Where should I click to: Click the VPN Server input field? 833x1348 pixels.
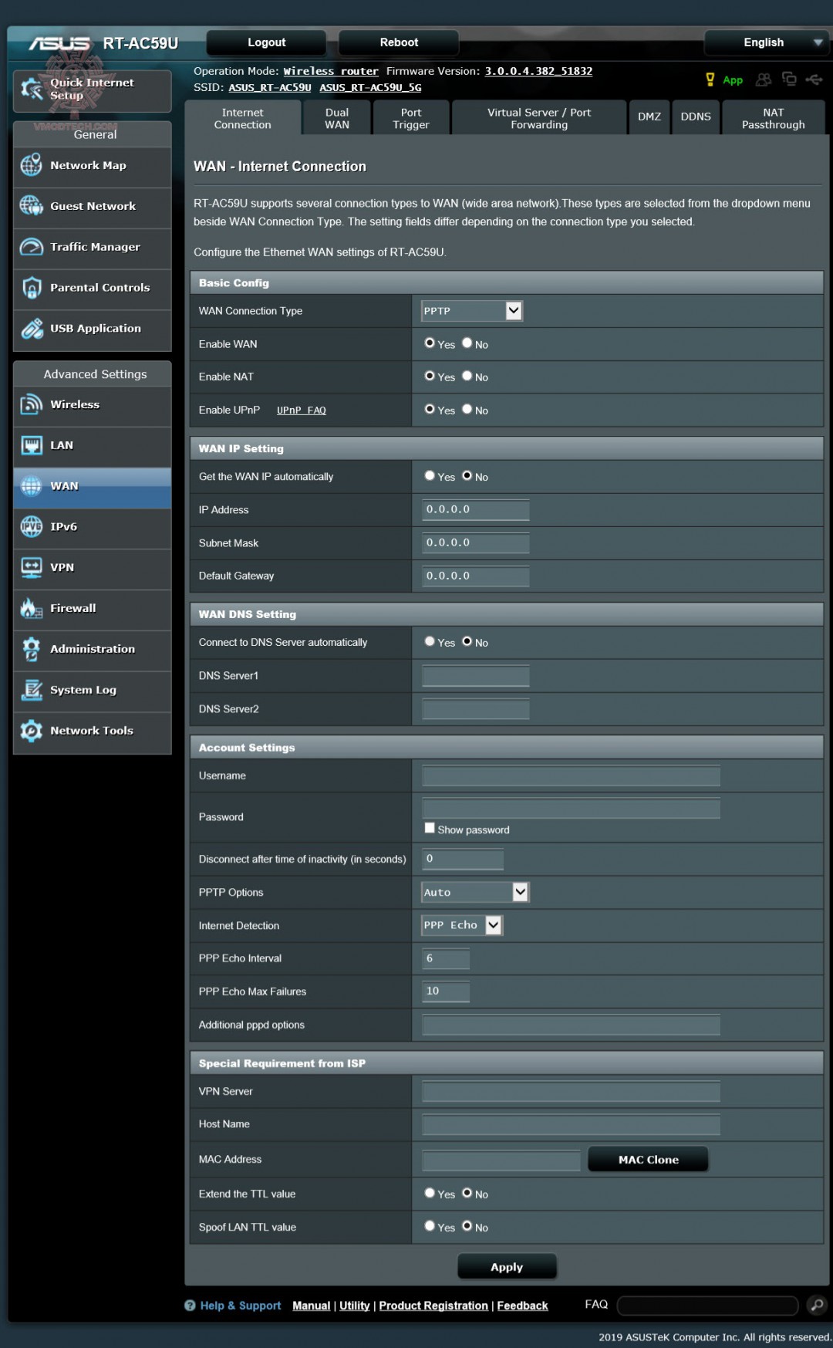click(x=571, y=1091)
